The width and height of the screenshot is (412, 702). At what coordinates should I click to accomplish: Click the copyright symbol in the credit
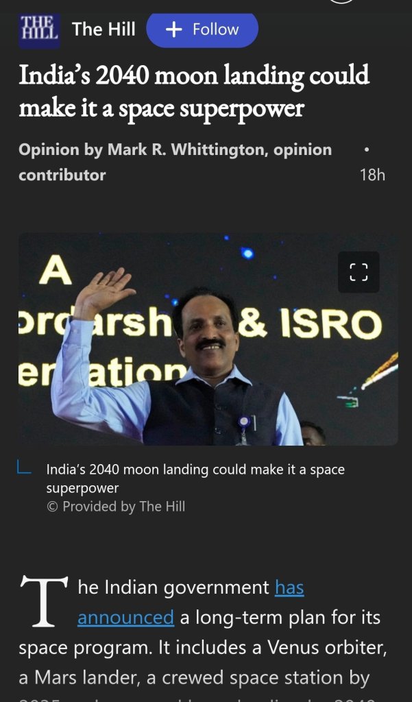52,507
